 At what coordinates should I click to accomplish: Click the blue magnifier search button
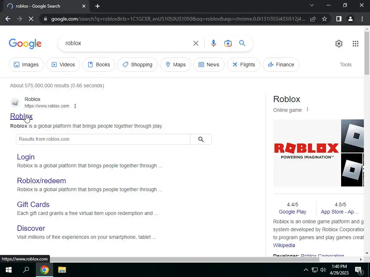tap(242, 43)
